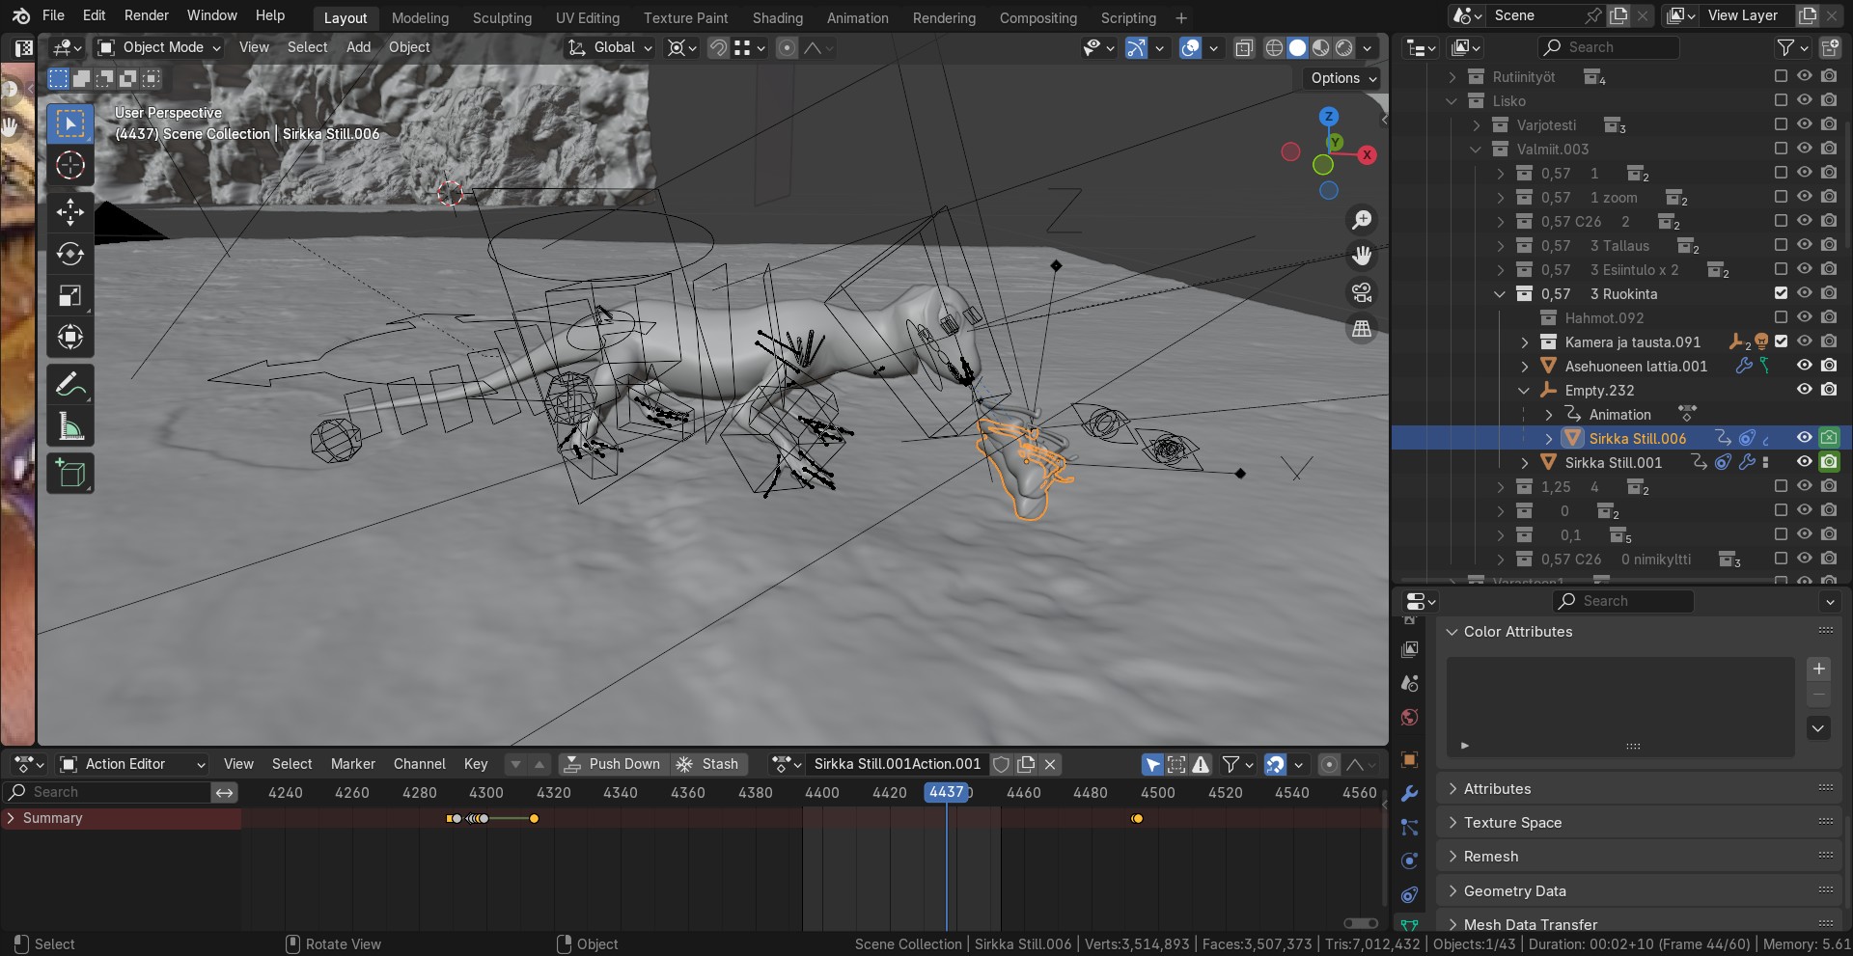Select the Add Cube tool

pos(69,473)
